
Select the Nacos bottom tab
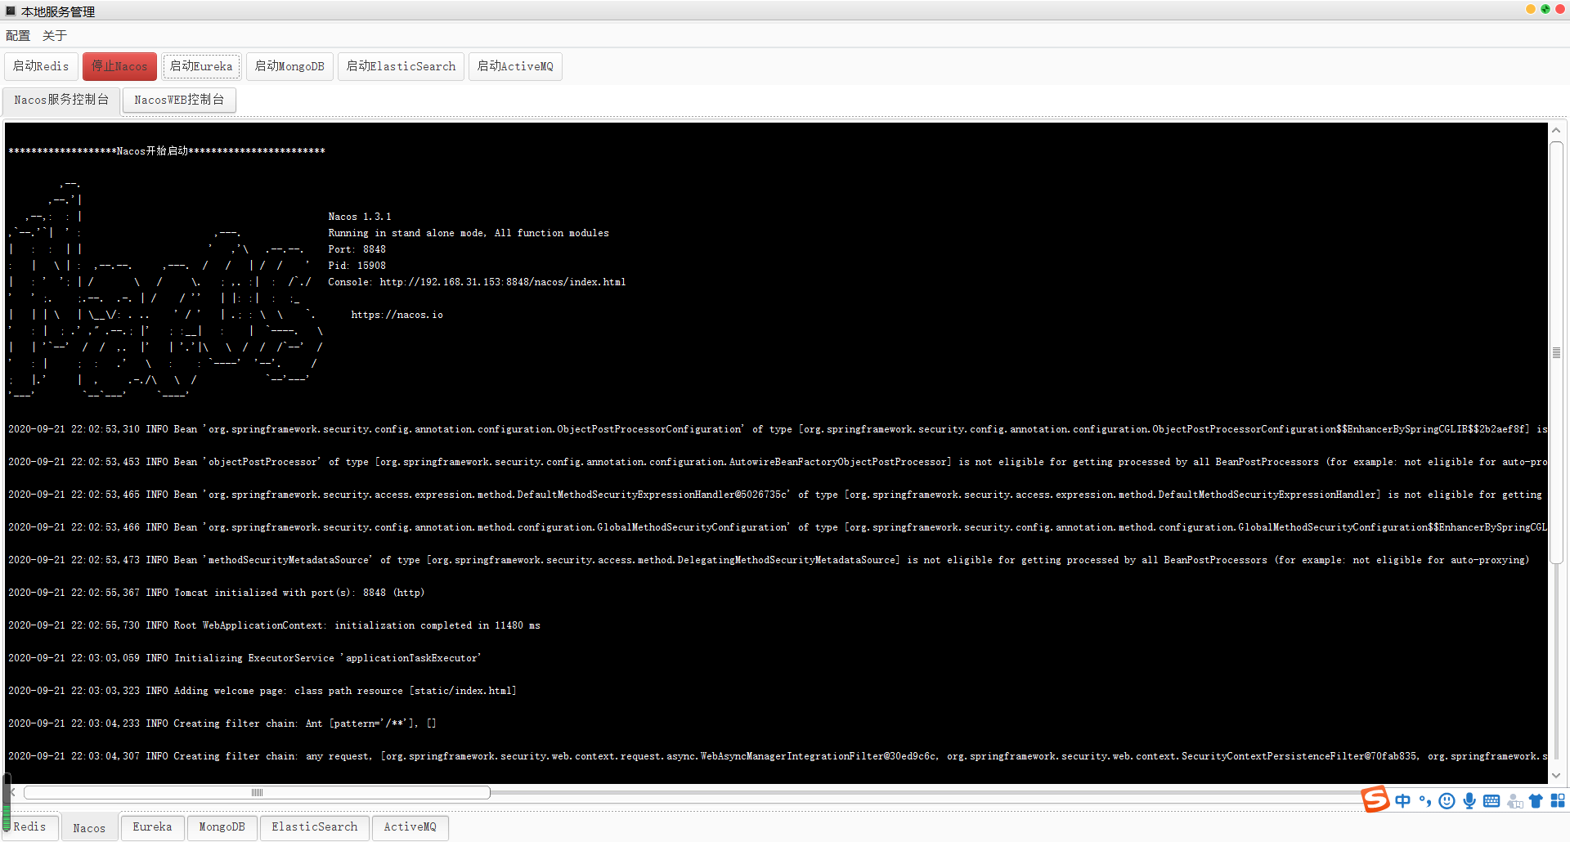tap(89, 828)
